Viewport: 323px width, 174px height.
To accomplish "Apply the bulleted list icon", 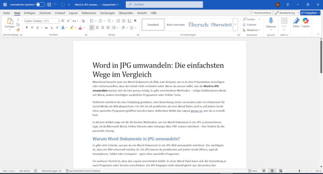I will (92, 21).
